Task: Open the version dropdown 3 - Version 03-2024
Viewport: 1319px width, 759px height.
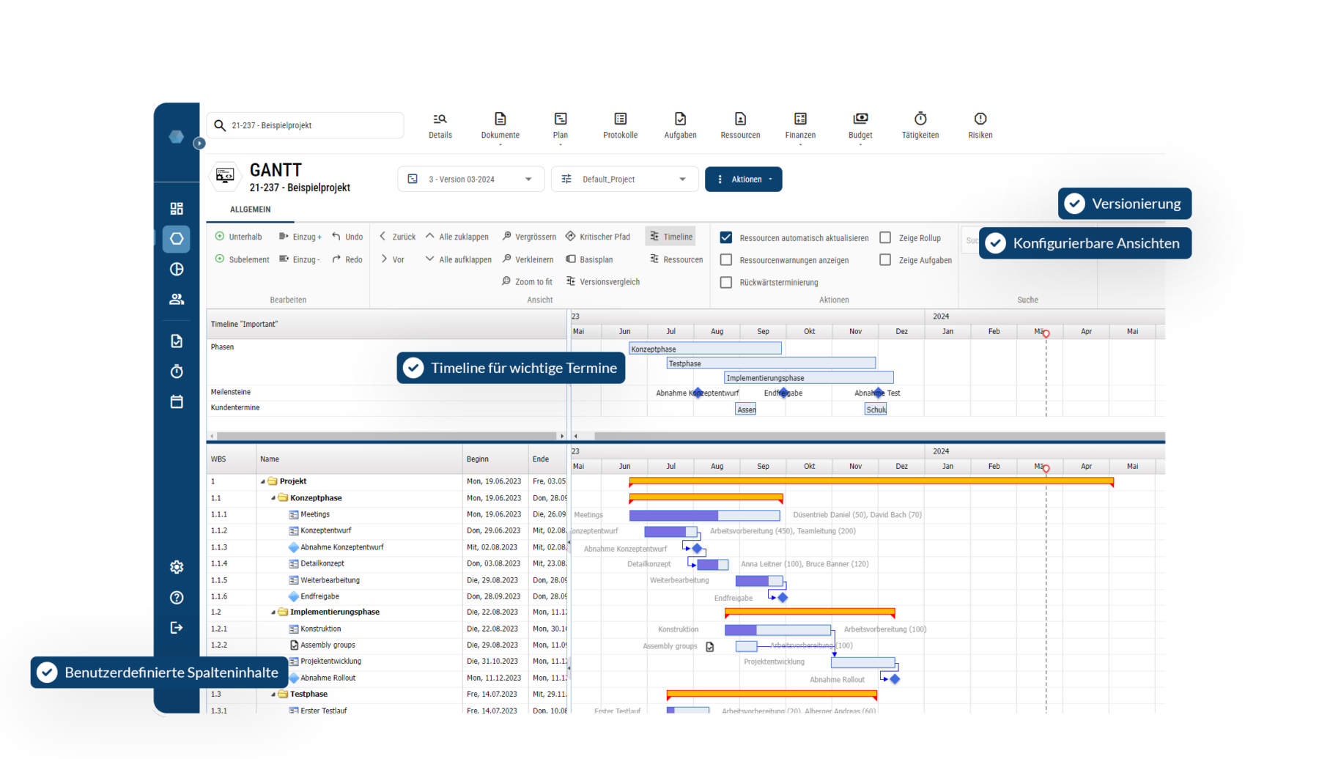Action: point(470,179)
